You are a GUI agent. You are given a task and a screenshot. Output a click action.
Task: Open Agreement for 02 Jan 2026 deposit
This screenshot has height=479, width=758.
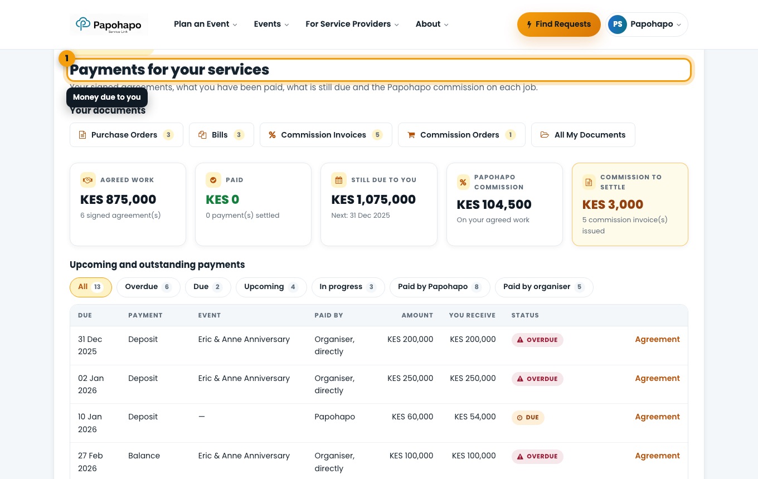click(658, 378)
